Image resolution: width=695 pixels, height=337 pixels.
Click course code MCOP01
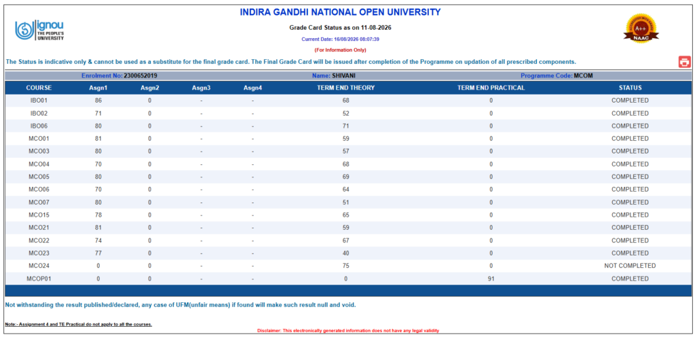[39, 279]
